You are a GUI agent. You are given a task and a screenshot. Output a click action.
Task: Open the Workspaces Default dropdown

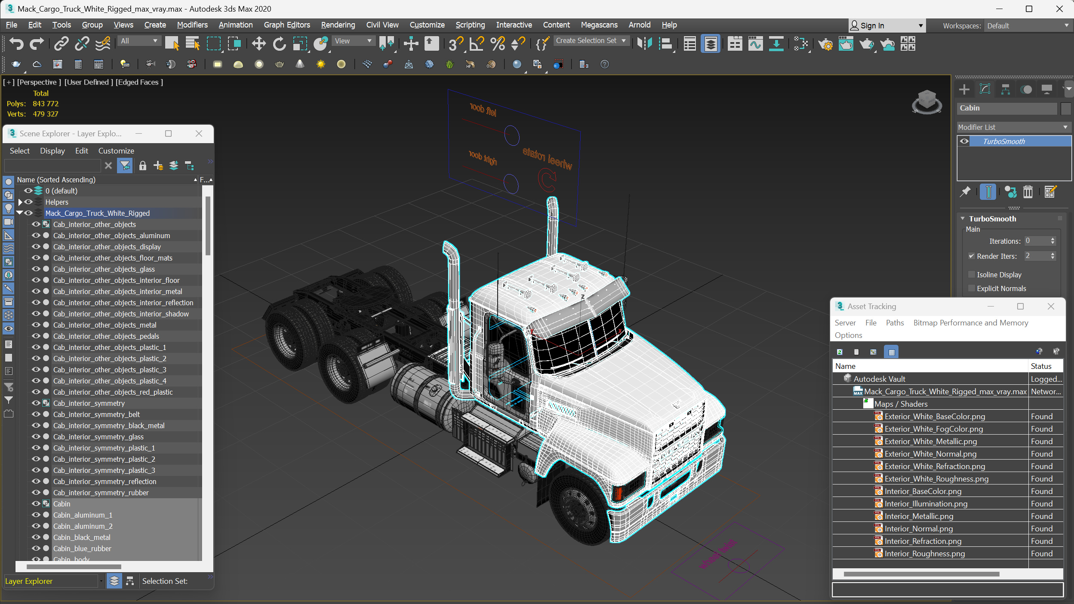coord(1028,26)
